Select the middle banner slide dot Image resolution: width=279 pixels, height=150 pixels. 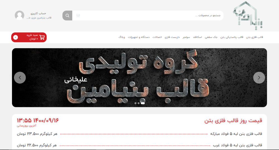coord(139,103)
